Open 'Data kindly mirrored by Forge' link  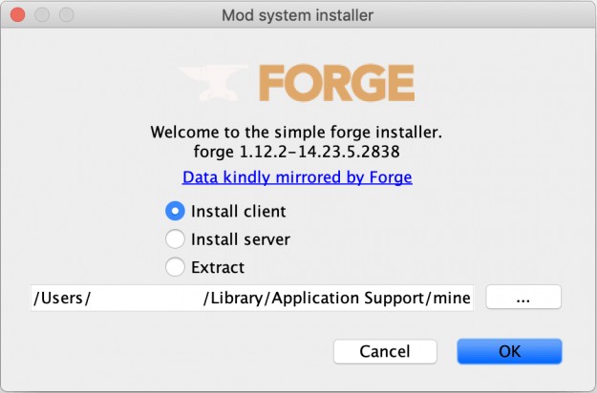coord(297,177)
